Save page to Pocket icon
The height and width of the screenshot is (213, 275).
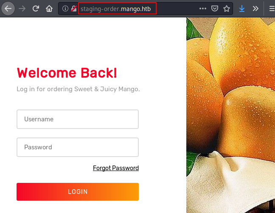215,8
